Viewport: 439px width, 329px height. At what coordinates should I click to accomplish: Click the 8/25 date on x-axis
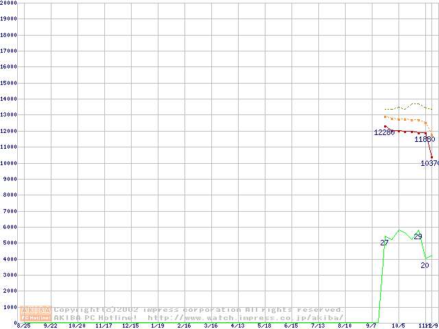[23, 326]
